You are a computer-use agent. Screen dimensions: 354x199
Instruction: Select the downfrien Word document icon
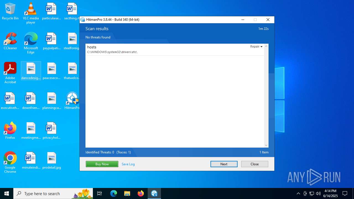click(x=31, y=101)
